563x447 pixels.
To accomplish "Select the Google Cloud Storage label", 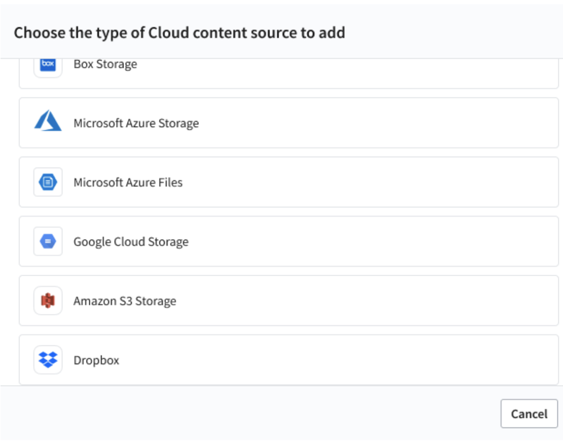I will point(131,242).
